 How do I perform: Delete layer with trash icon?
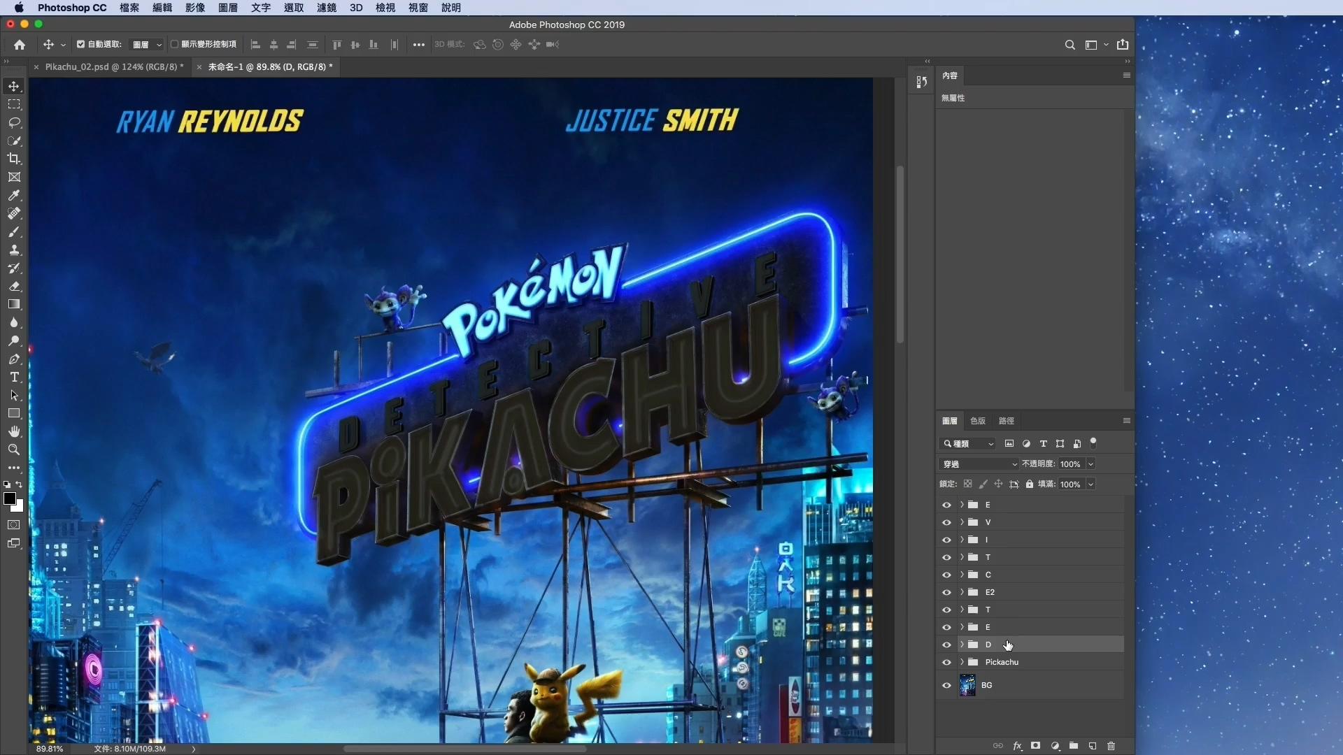tap(1111, 746)
